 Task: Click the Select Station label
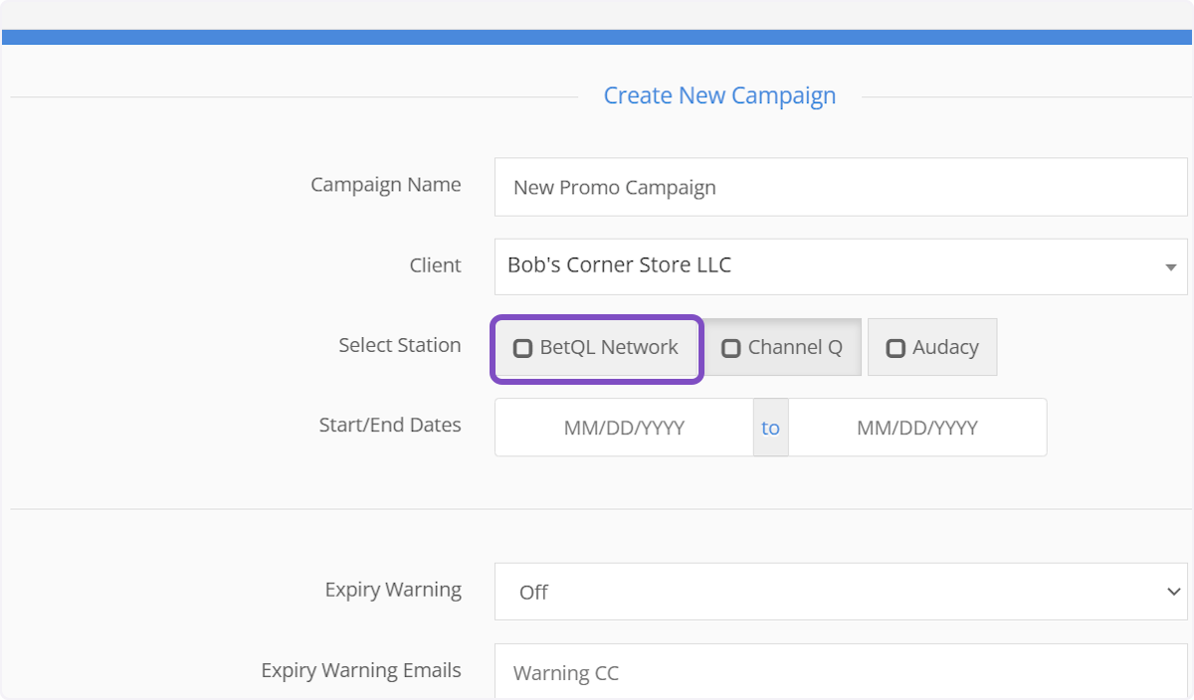[399, 345]
